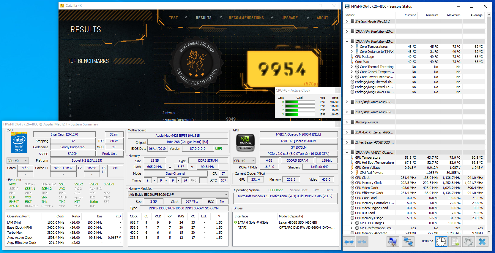Click the Memory Timings chip icon

352,122
